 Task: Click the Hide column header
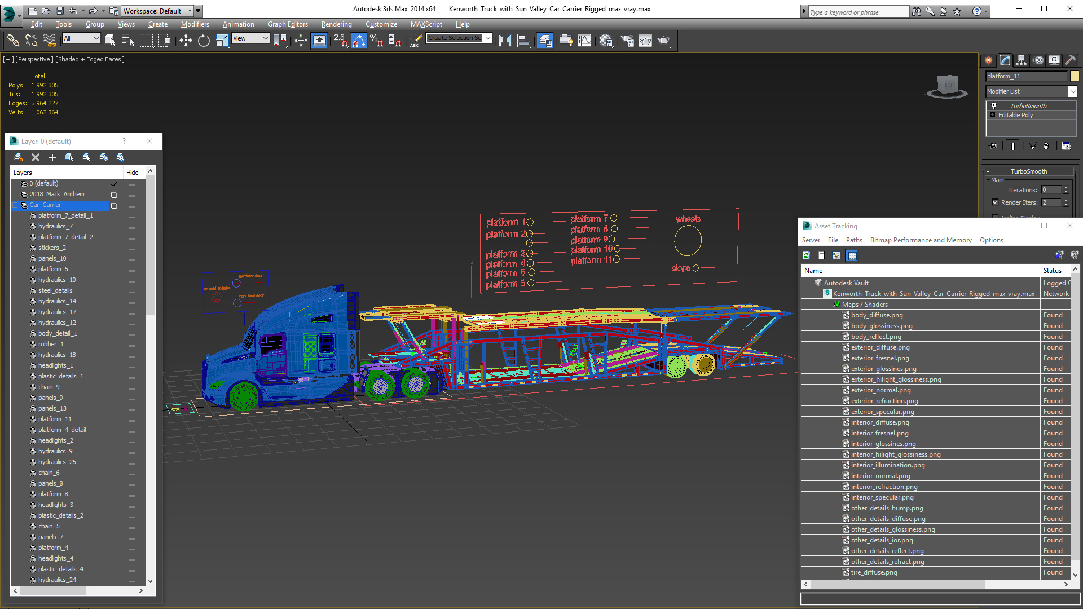pos(132,173)
